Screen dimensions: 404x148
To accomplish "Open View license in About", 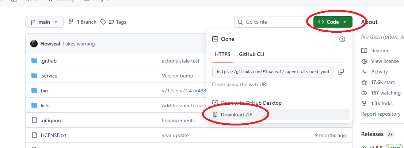I will (385, 61).
